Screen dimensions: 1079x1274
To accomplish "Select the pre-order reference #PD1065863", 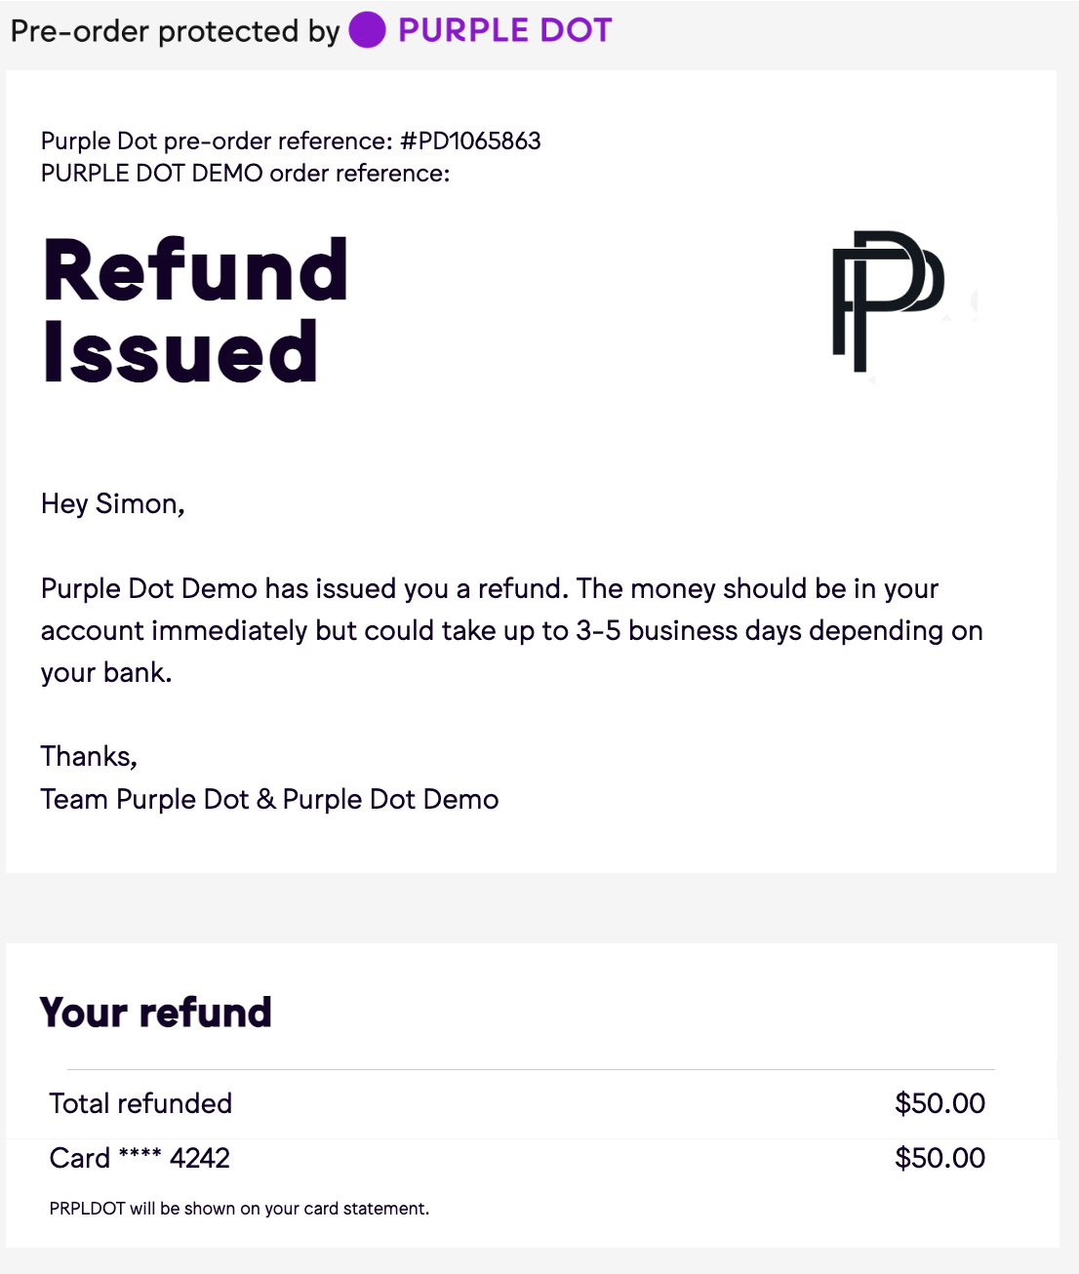I will (470, 140).
